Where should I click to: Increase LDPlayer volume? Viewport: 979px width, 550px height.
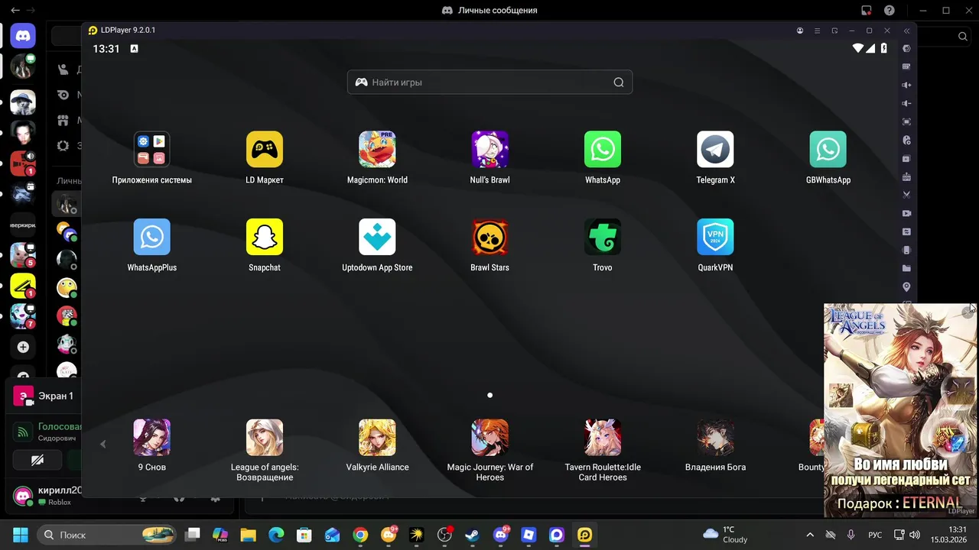tap(906, 85)
